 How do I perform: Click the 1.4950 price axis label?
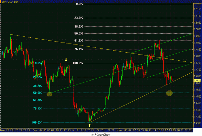click(197, 36)
